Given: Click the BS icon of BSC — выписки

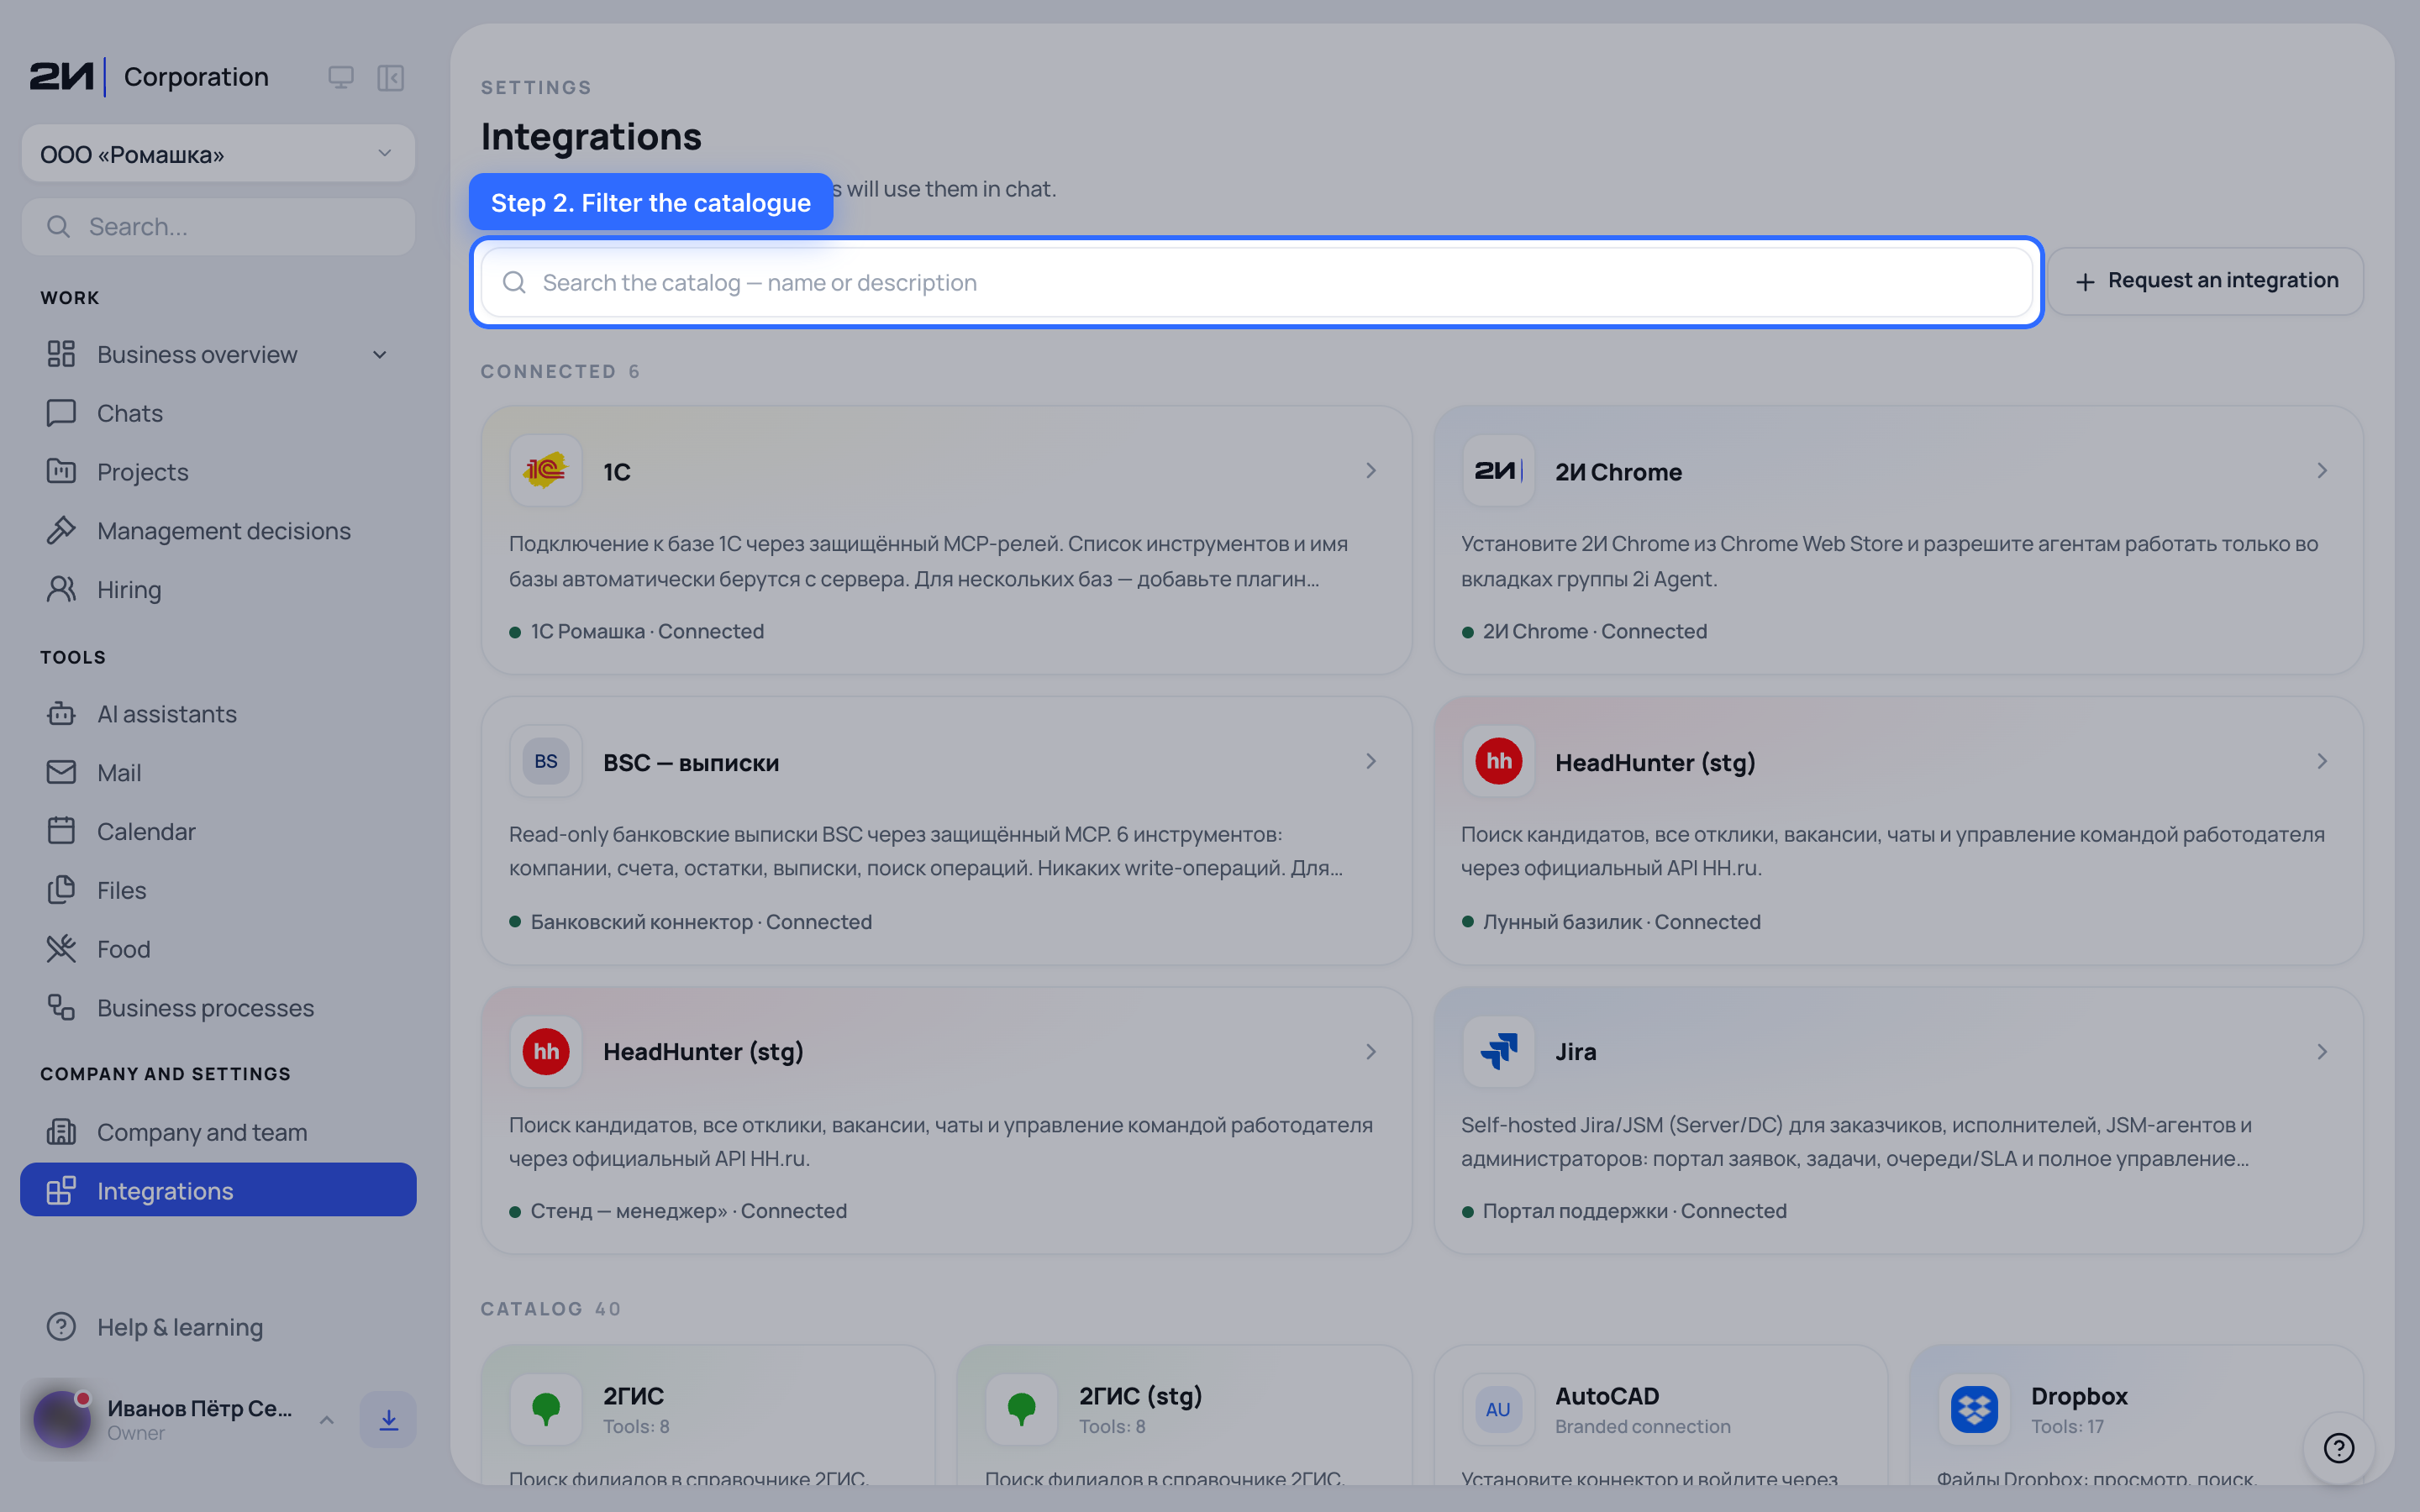Looking at the screenshot, I should pos(546,761).
